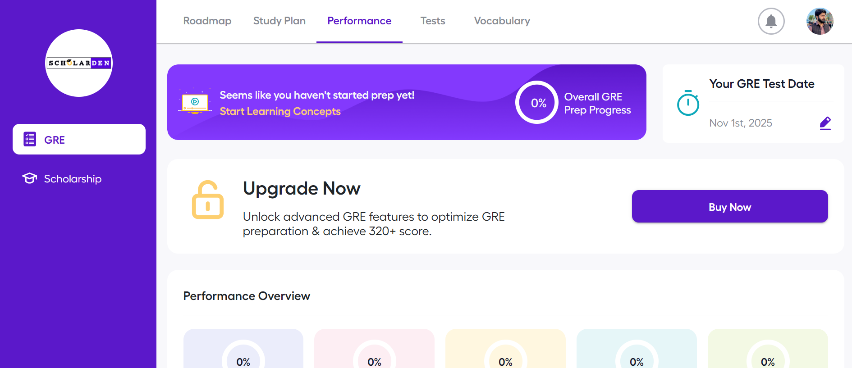Click the Scholarship graduation cap icon
852x368 pixels.
29,178
